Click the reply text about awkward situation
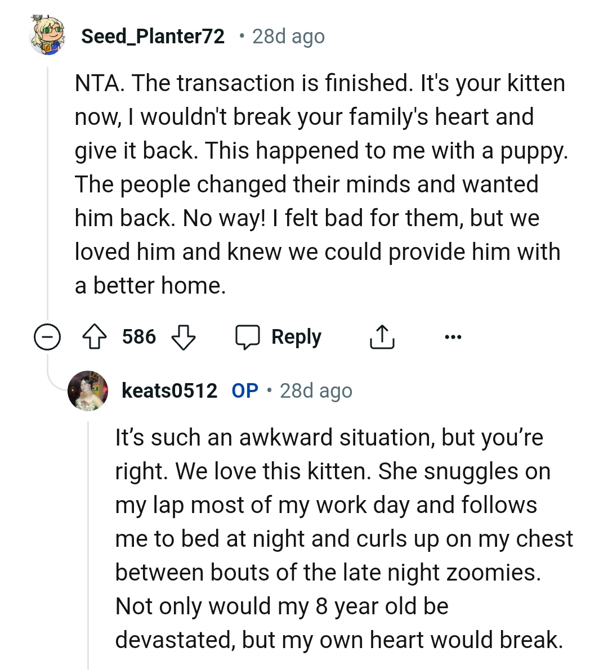This screenshot has height=670, width=608. click(343, 538)
